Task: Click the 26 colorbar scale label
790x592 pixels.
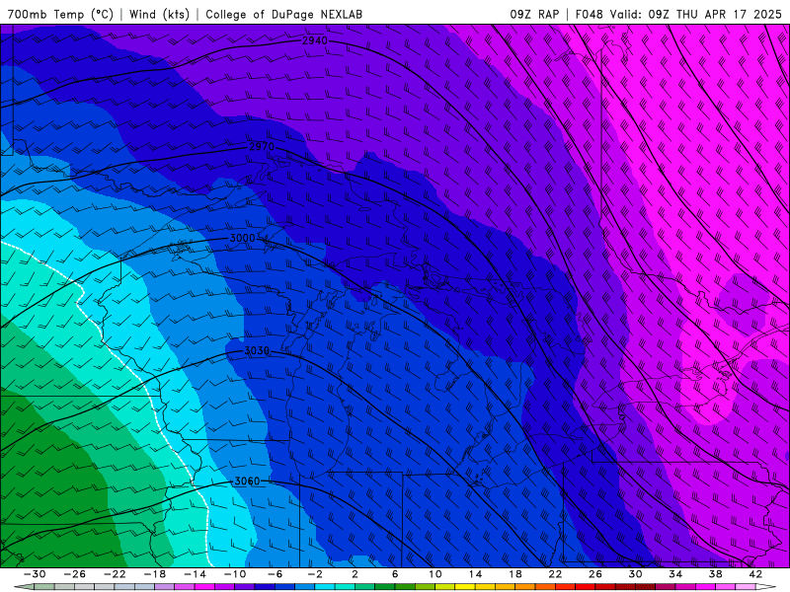Action: click(595, 574)
